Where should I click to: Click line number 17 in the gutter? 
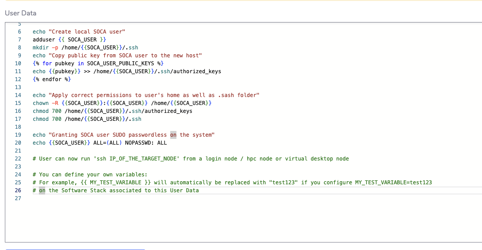coord(18,119)
